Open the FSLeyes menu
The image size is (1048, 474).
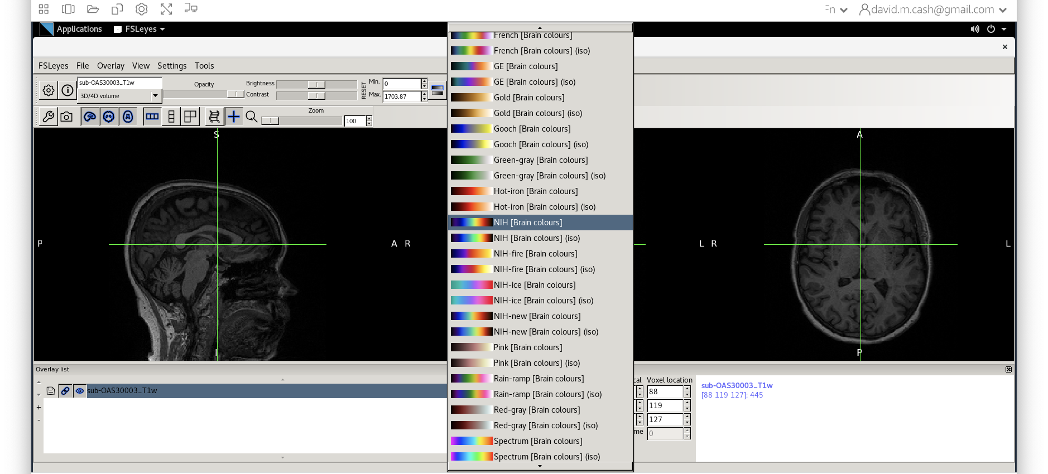(x=53, y=66)
